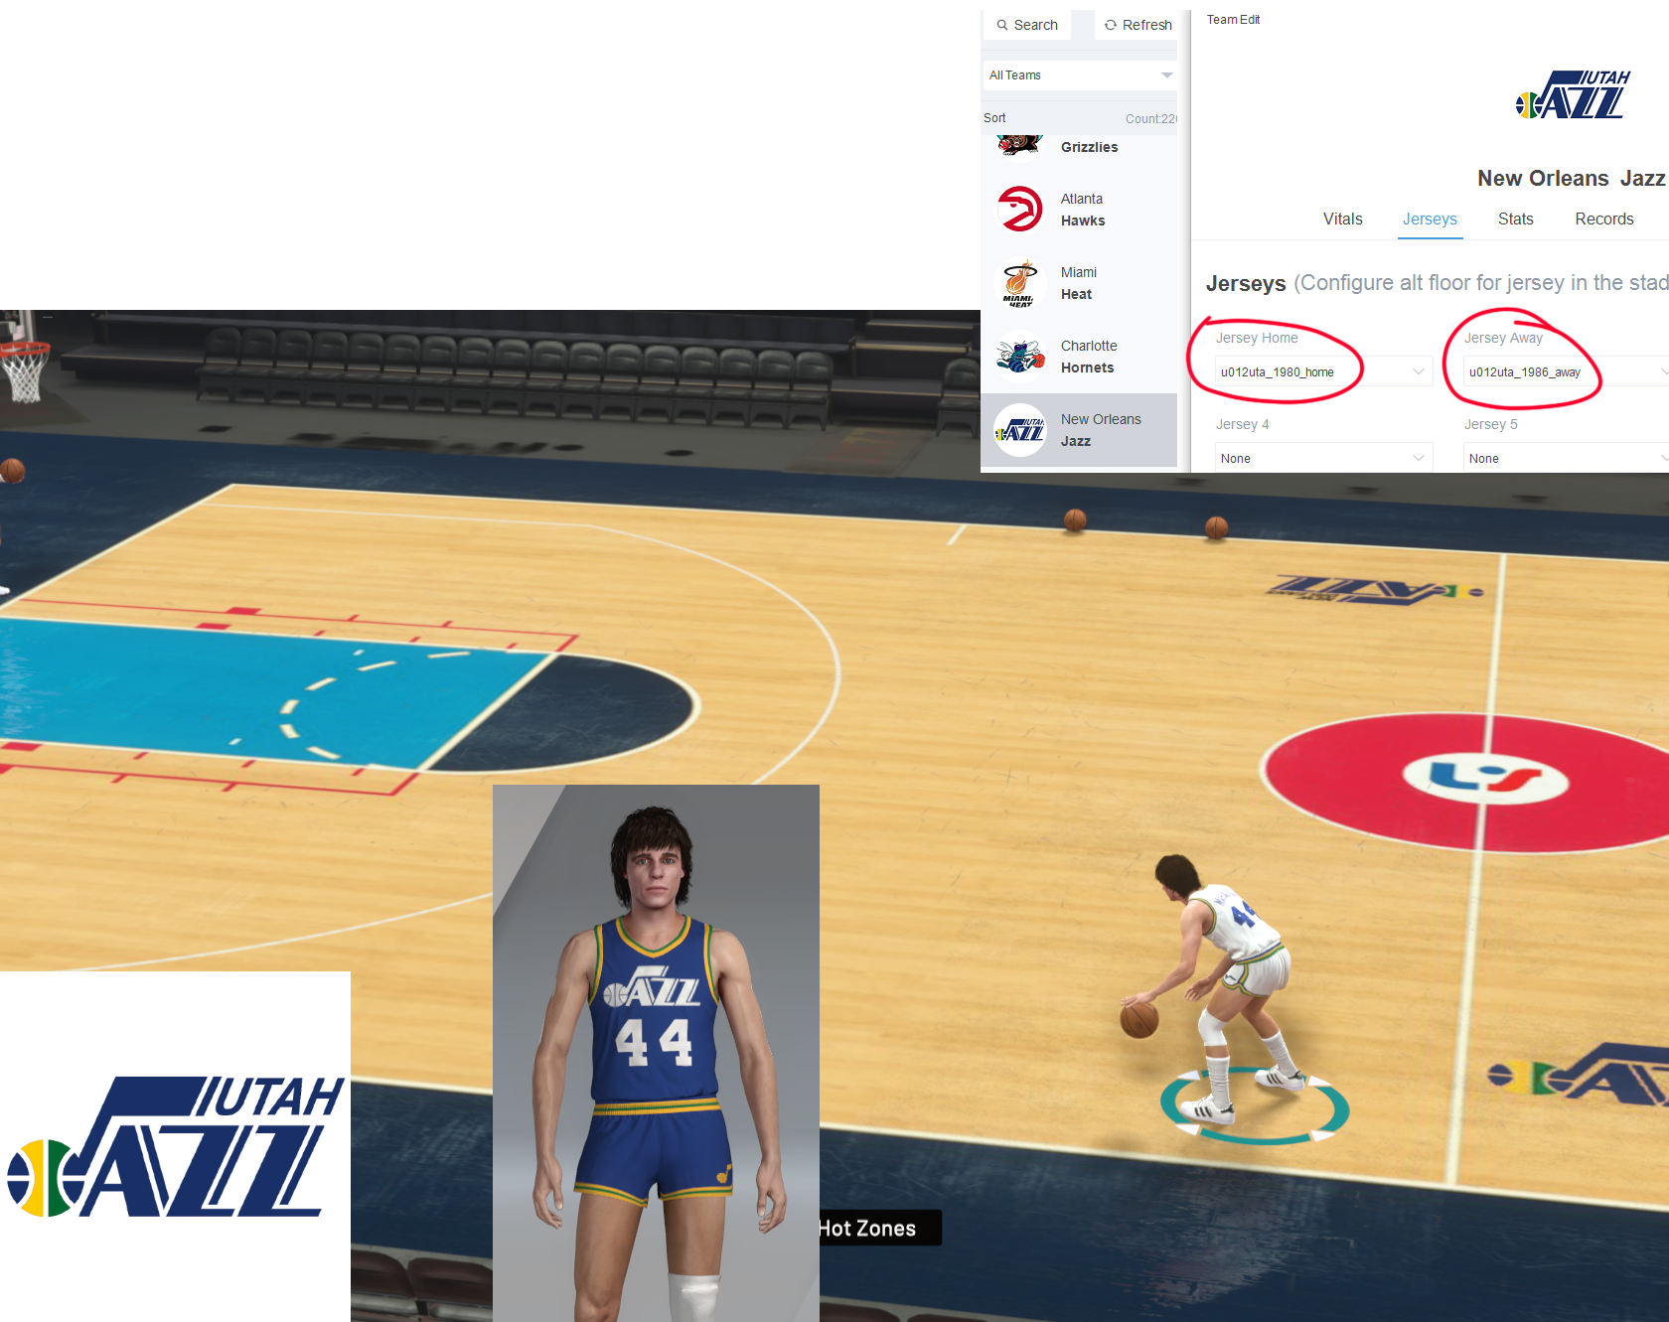Click the Jersey Home field label
The width and height of the screenshot is (1669, 1322).
click(1257, 338)
